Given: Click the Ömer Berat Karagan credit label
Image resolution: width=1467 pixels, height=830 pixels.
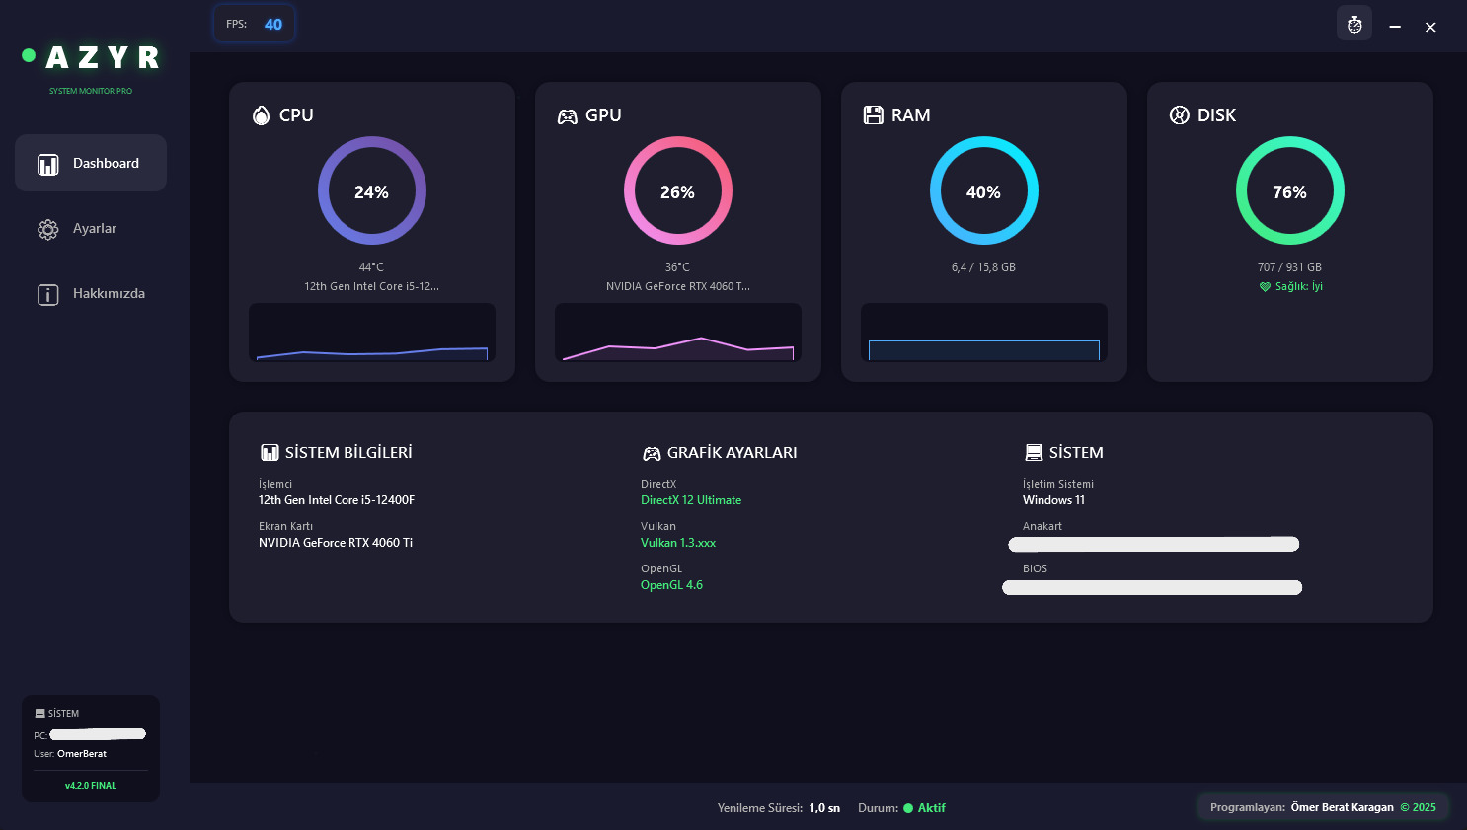Looking at the screenshot, I should pos(1342,807).
